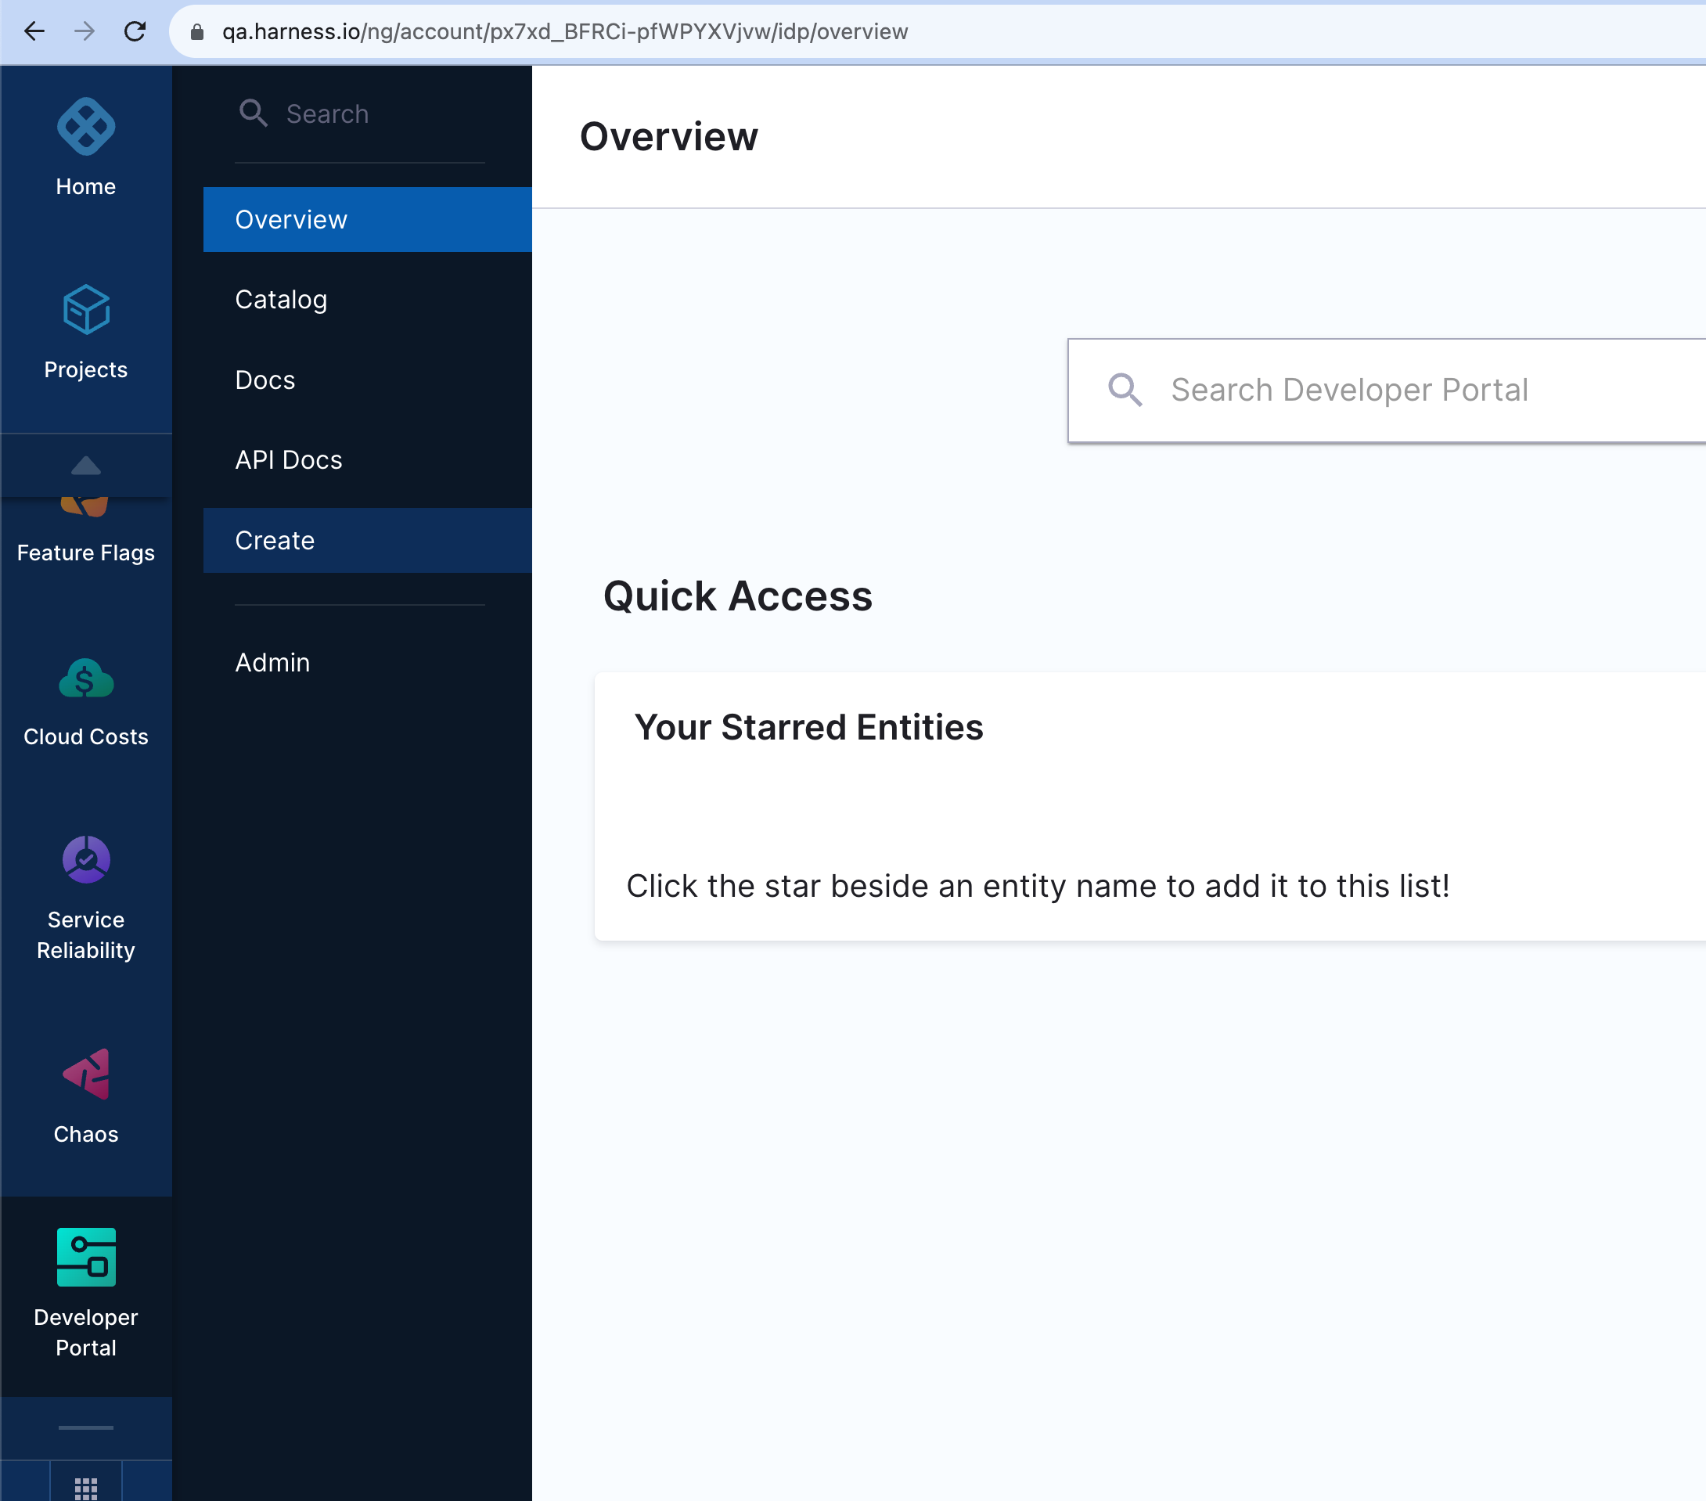Open the Projects cube icon
Image resolution: width=1706 pixels, height=1501 pixels.
(86, 310)
